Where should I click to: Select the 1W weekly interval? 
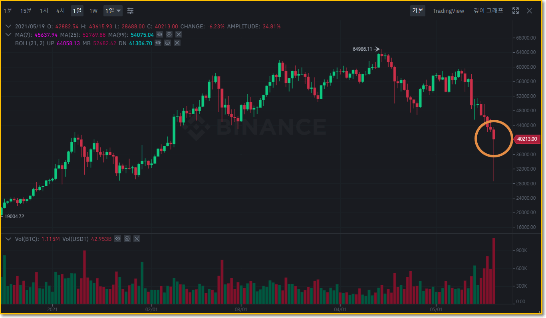coord(93,11)
